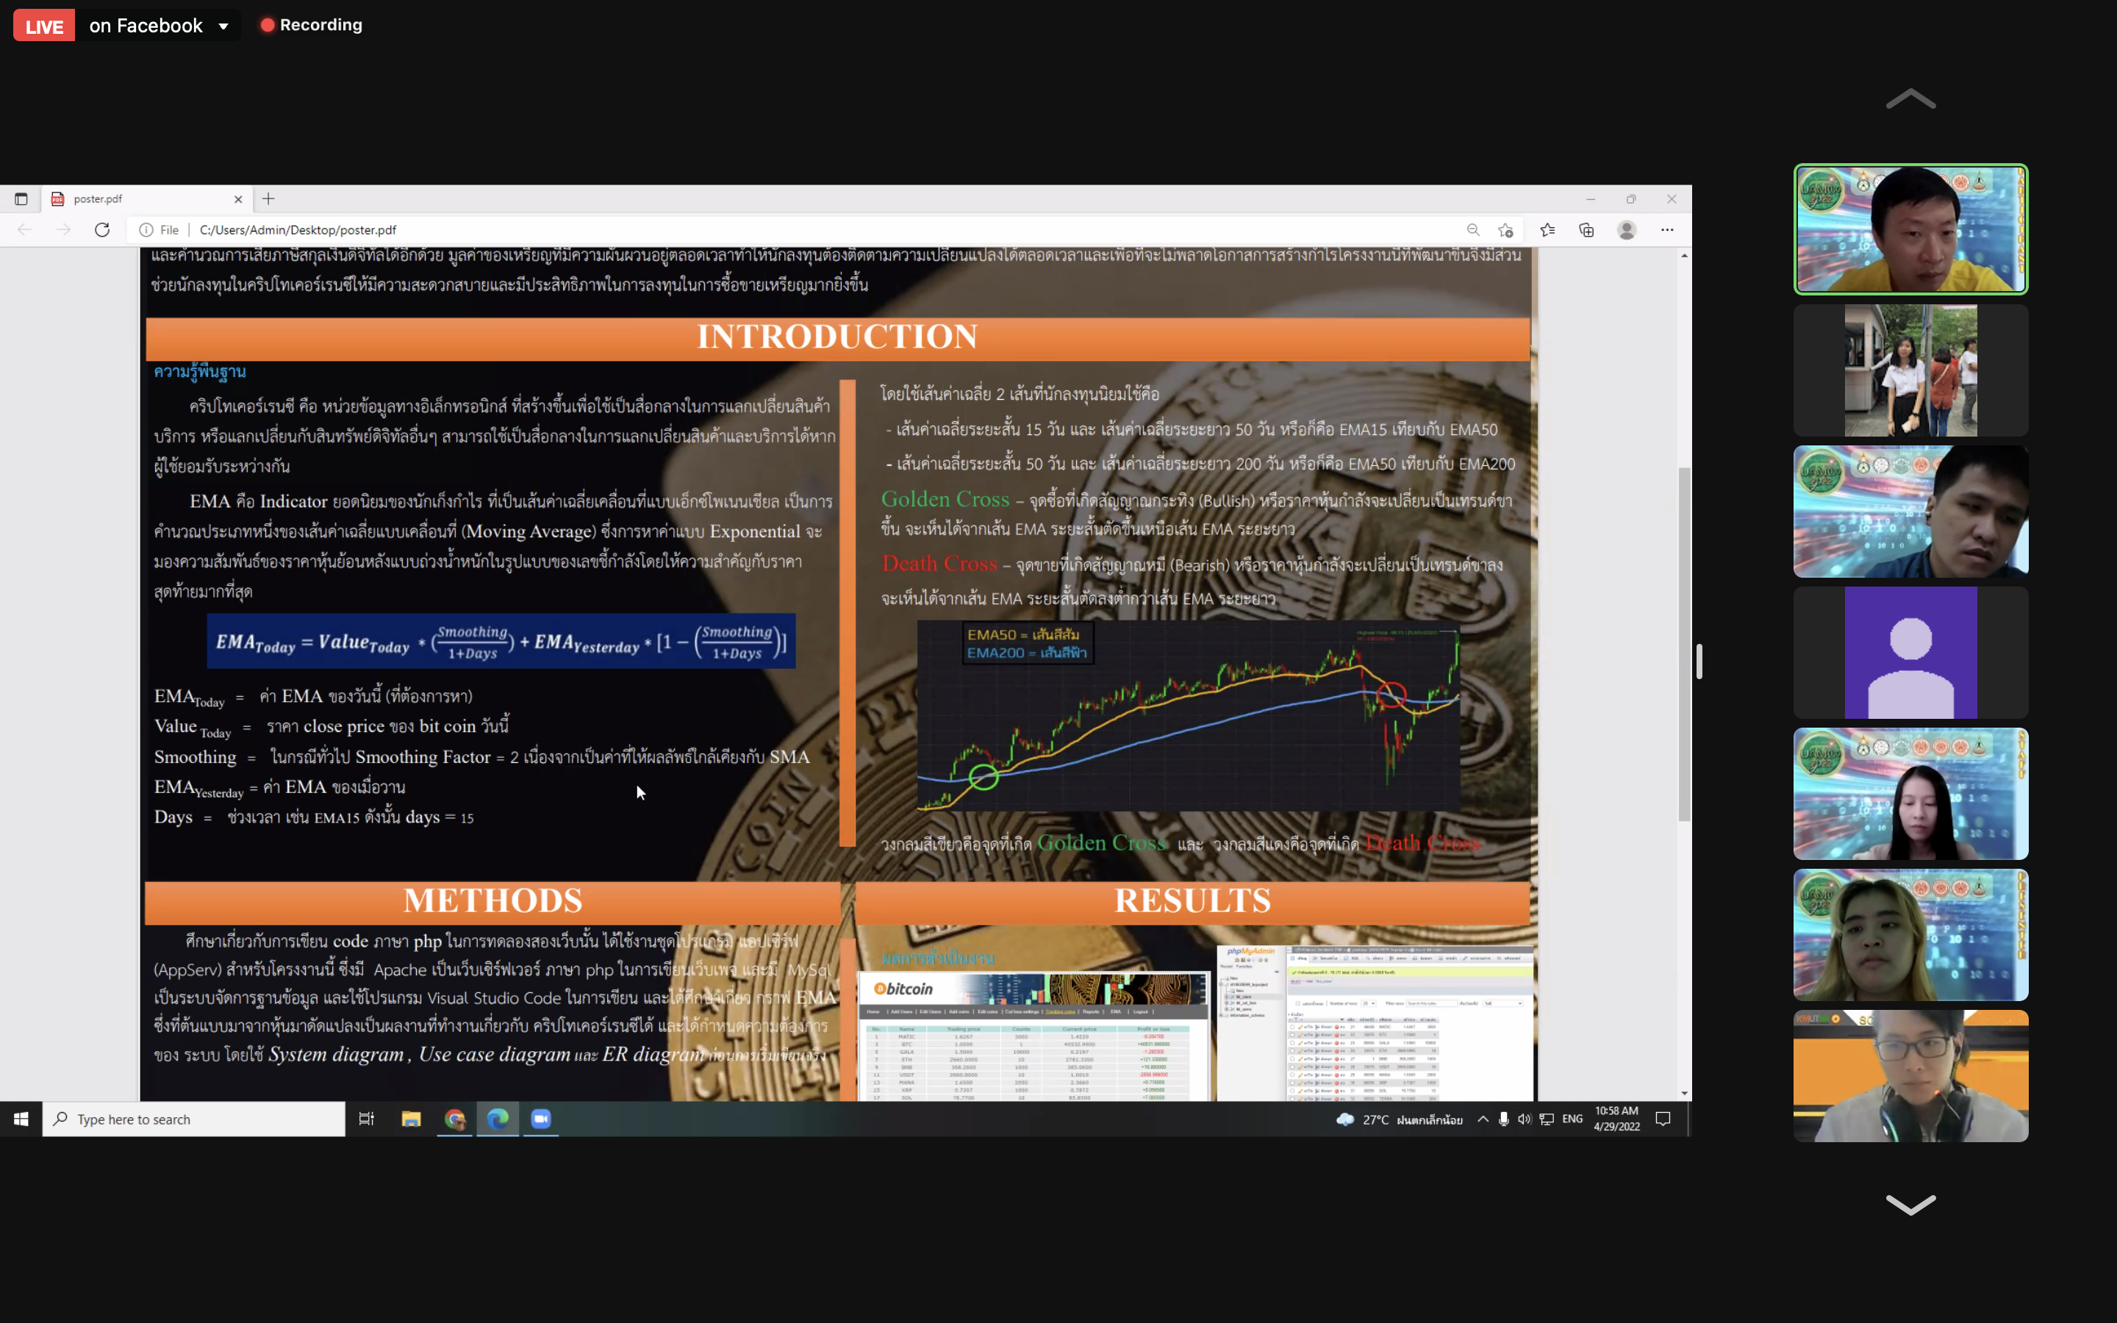Open Microsoft Edge from the taskbar

498,1119
